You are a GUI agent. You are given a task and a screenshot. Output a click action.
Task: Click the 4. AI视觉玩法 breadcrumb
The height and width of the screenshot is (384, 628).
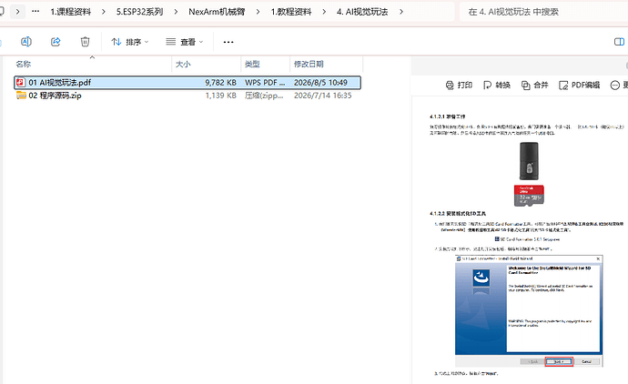click(x=362, y=12)
